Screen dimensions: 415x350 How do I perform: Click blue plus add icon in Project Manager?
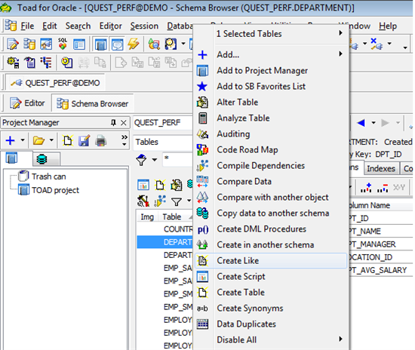(x=11, y=140)
